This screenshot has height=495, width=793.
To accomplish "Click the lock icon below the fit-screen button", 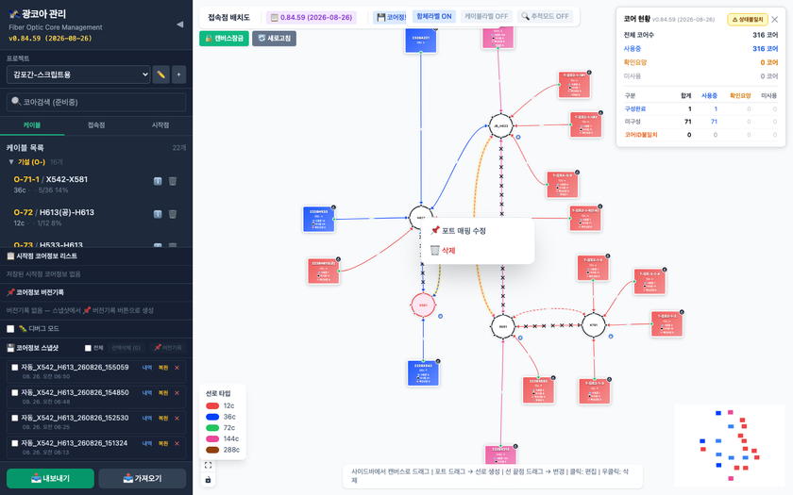I will click(x=208, y=479).
